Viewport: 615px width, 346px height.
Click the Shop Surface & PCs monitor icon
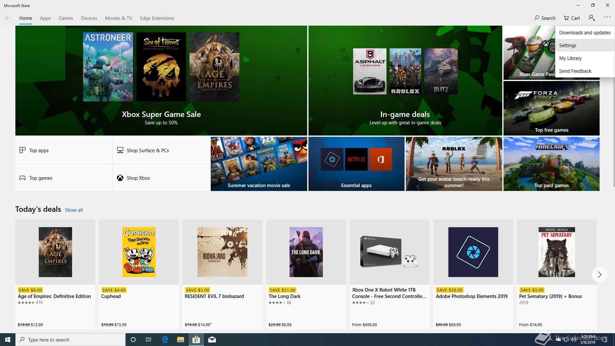pyautogui.click(x=120, y=150)
